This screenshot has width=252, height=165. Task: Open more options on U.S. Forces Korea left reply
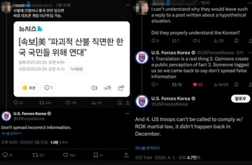[x=127, y=113]
